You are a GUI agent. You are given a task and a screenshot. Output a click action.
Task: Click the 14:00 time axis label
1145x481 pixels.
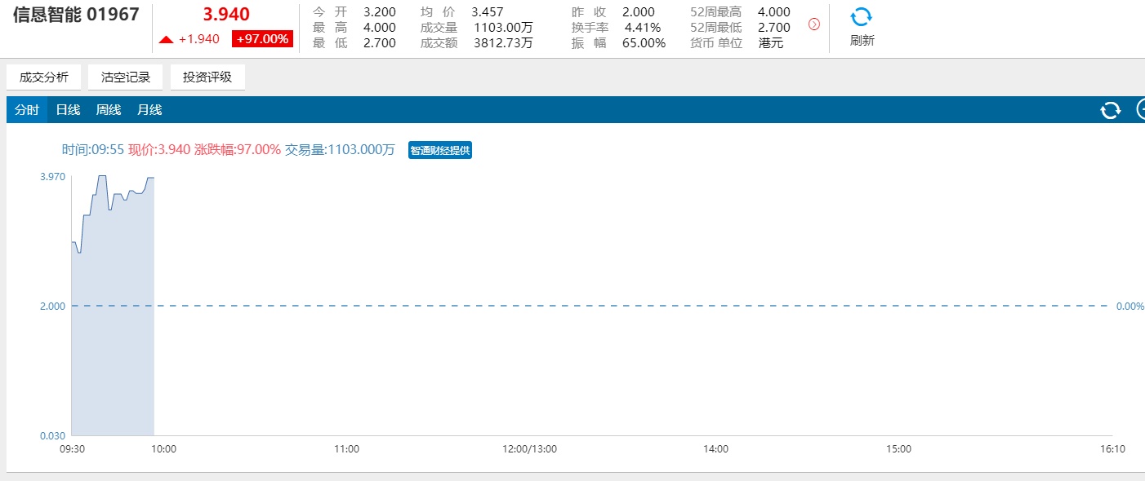[x=715, y=448]
